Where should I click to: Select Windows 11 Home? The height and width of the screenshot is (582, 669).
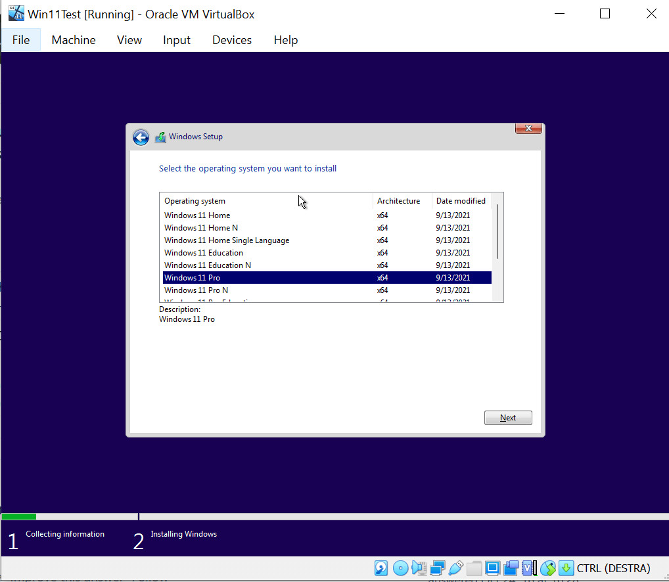(327, 215)
